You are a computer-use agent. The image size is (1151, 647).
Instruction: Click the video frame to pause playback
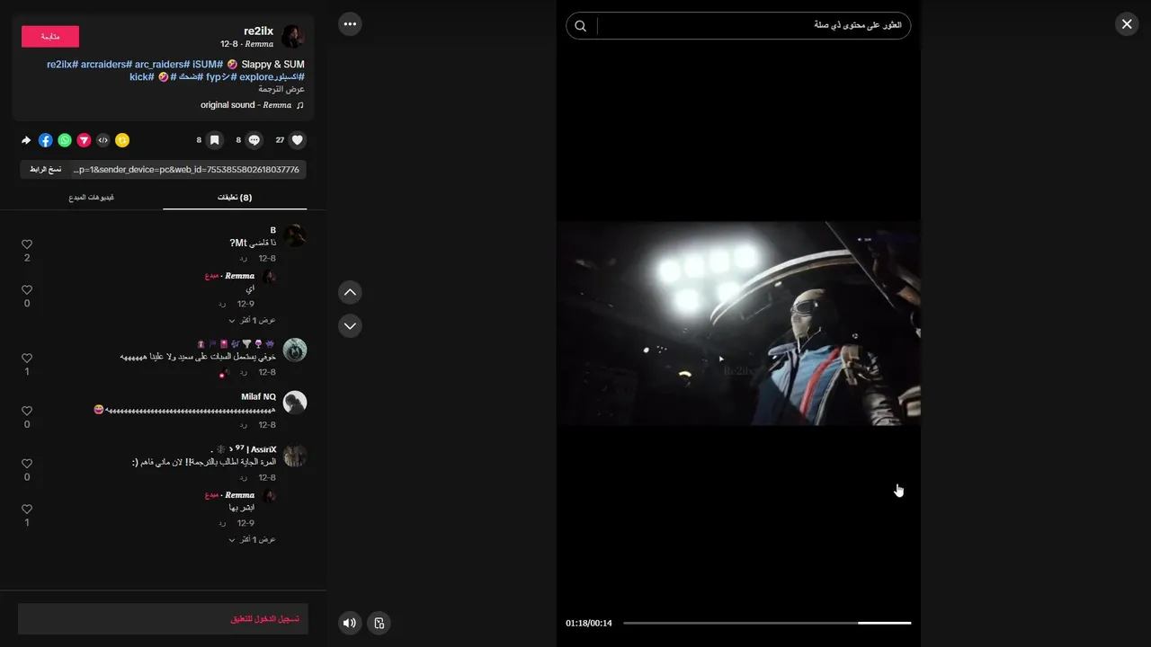click(x=738, y=323)
